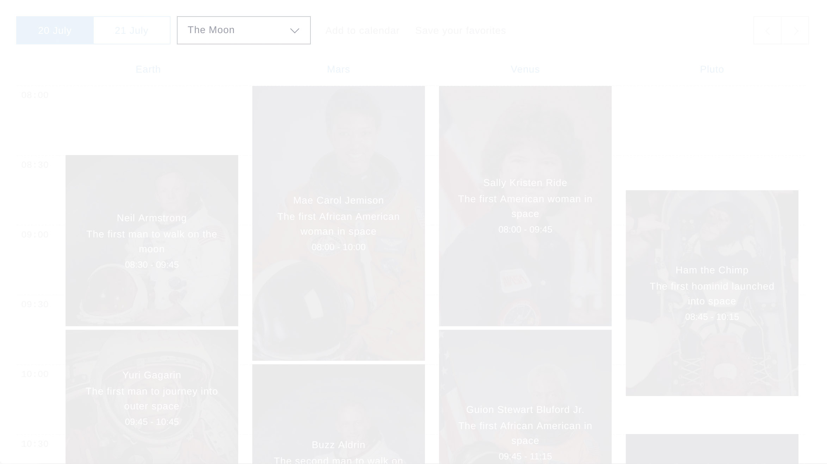The width and height of the screenshot is (827, 464).
Task: Click the Sally Kristen Ride session card
Action: [525, 206]
